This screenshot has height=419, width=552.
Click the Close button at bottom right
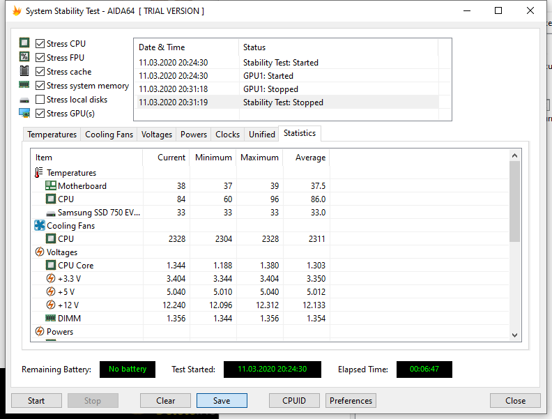515,401
